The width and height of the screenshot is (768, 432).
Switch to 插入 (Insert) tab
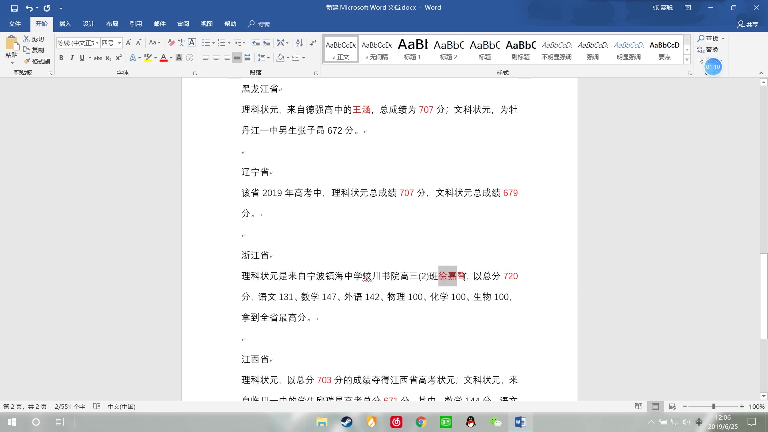click(x=65, y=24)
